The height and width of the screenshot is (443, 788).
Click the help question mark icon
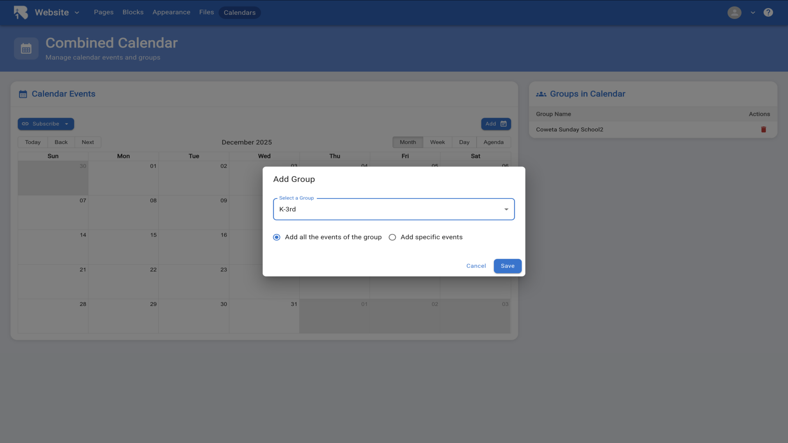(768, 12)
